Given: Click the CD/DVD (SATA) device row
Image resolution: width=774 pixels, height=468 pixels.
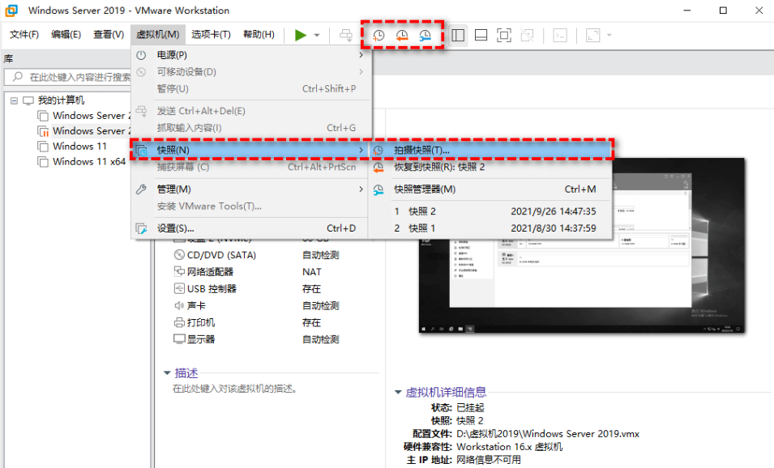Looking at the screenshot, I should point(257,255).
